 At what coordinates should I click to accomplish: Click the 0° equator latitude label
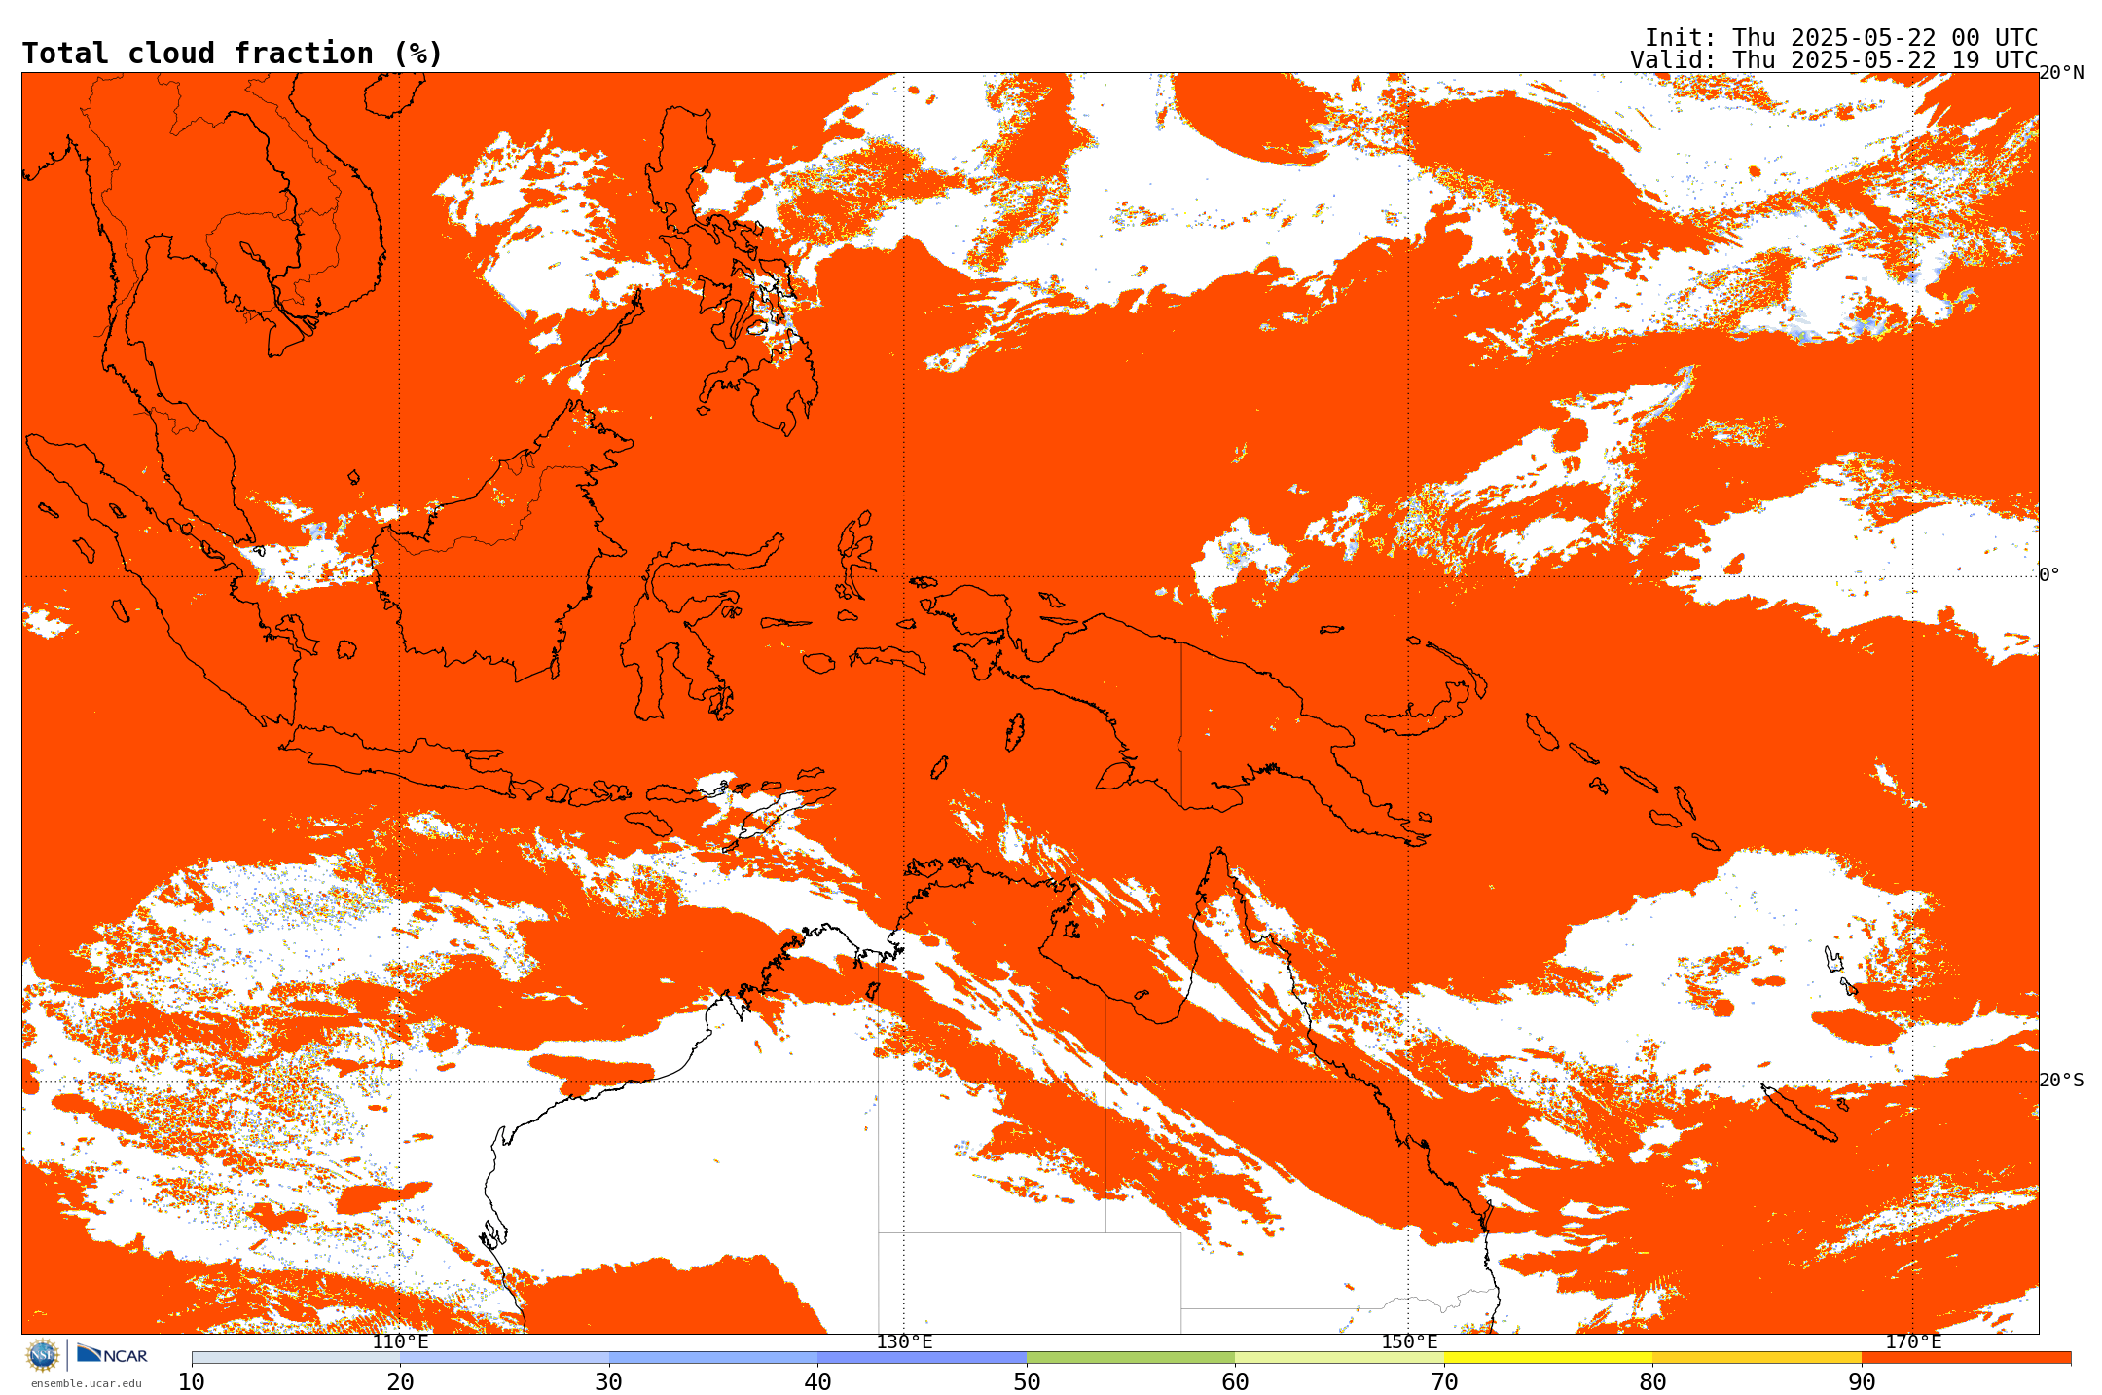pyautogui.click(x=2049, y=575)
